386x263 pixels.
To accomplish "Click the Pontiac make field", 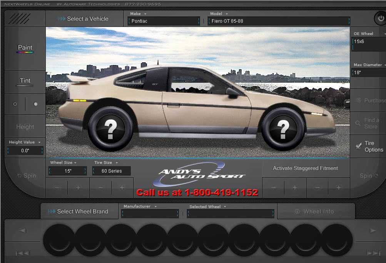I will point(164,21).
